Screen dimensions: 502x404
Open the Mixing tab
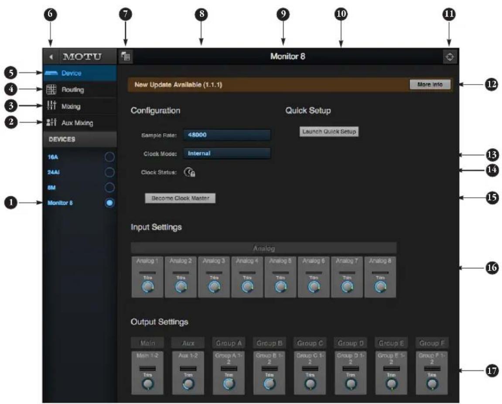80,106
